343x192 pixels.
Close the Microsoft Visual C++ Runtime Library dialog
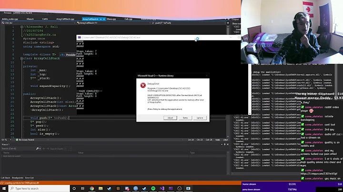tap(206, 76)
